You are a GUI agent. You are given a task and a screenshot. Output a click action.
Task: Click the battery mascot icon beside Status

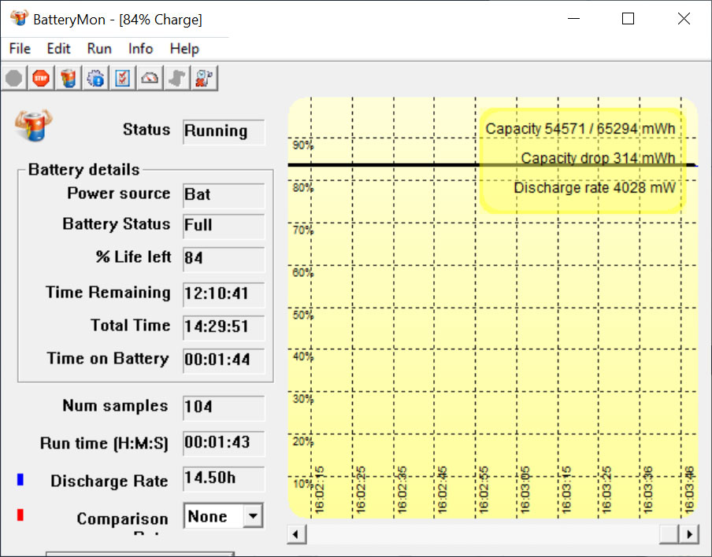[33, 125]
